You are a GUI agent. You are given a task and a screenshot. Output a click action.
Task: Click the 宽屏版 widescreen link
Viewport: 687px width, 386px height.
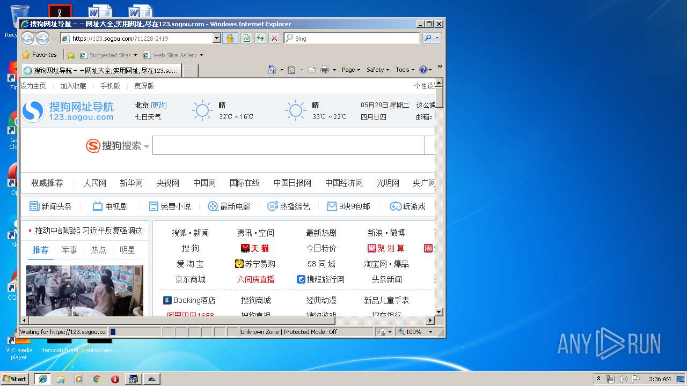pos(144,86)
